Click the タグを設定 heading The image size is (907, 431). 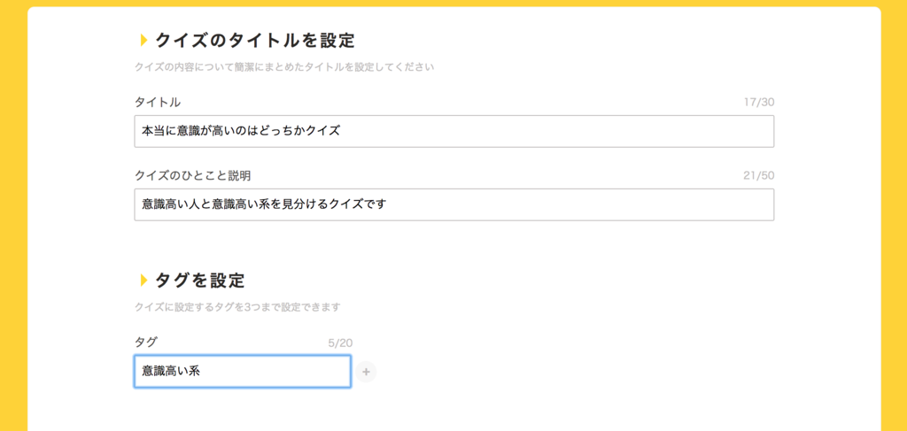click(200, 281)
